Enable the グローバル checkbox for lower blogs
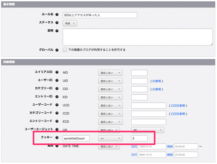 tap(65, 50)
